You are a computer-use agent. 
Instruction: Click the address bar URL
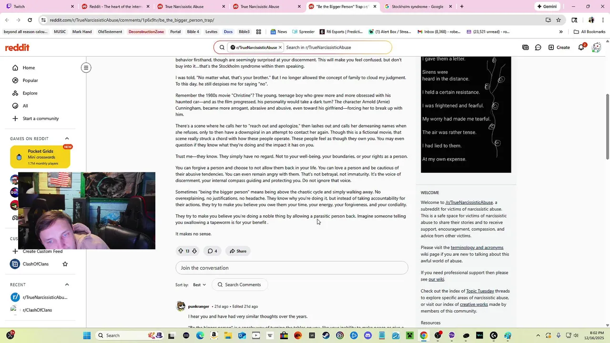[x=132, y=20]
